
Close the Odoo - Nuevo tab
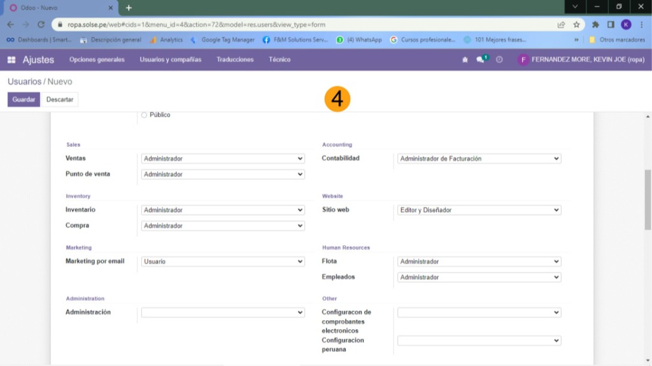click(111, 8)
